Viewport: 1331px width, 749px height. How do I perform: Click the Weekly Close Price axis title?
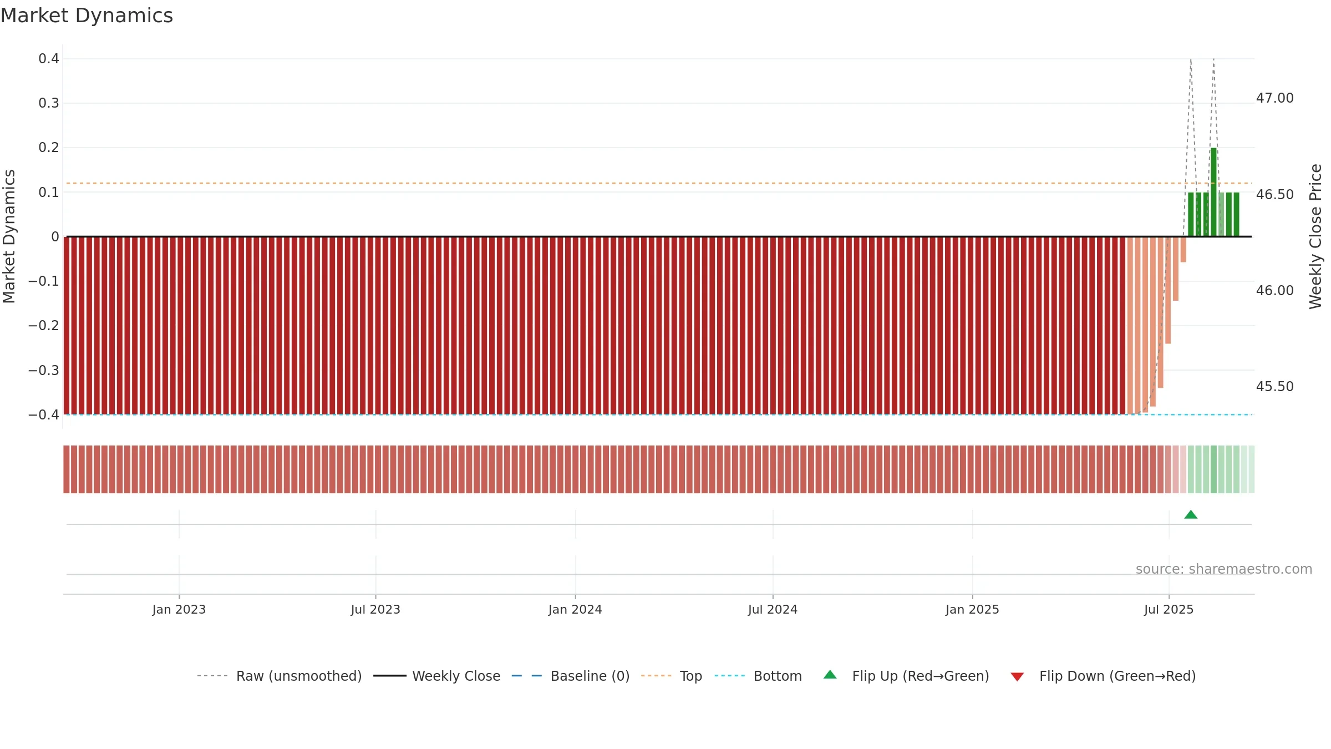[1315, 236]
